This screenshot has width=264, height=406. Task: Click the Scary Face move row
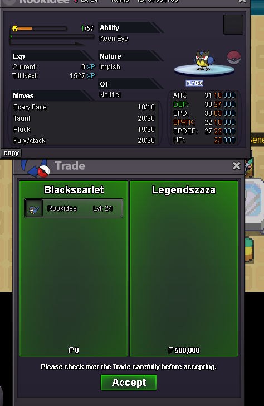pyautogui.click(x=84, y=107)
